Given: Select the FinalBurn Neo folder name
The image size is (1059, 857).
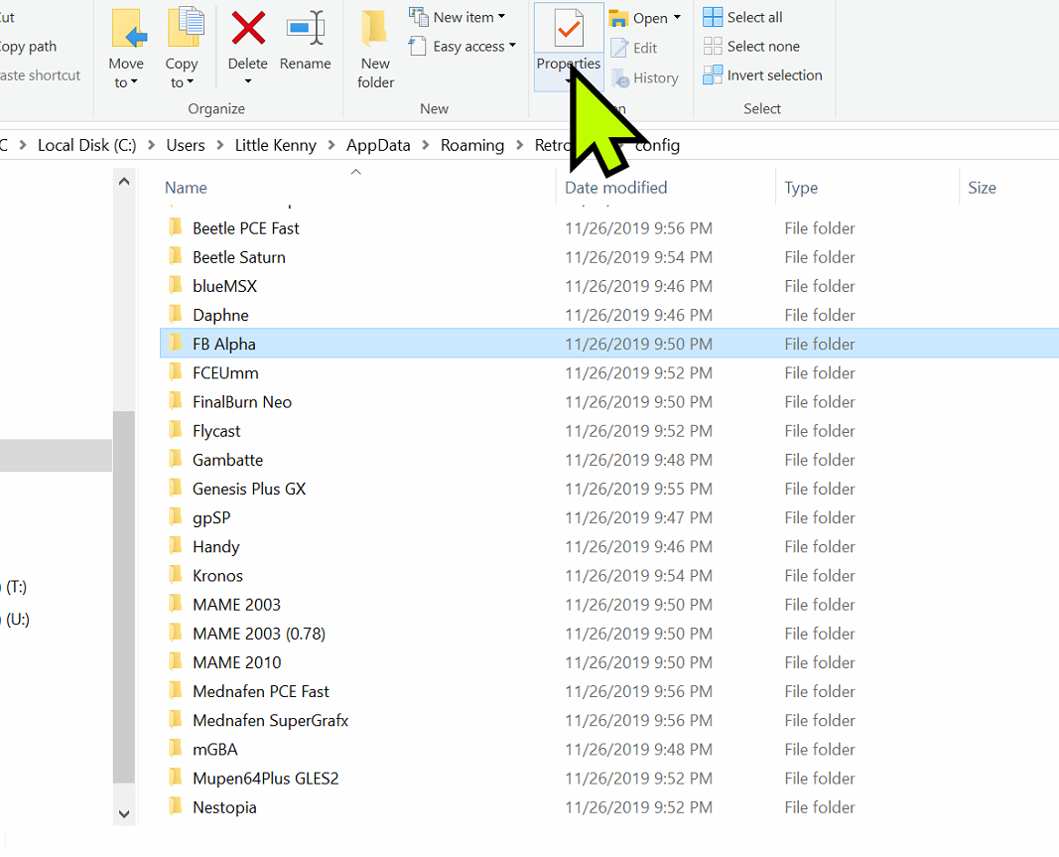Looking at the screenshot, I should (x=242, y=401).
